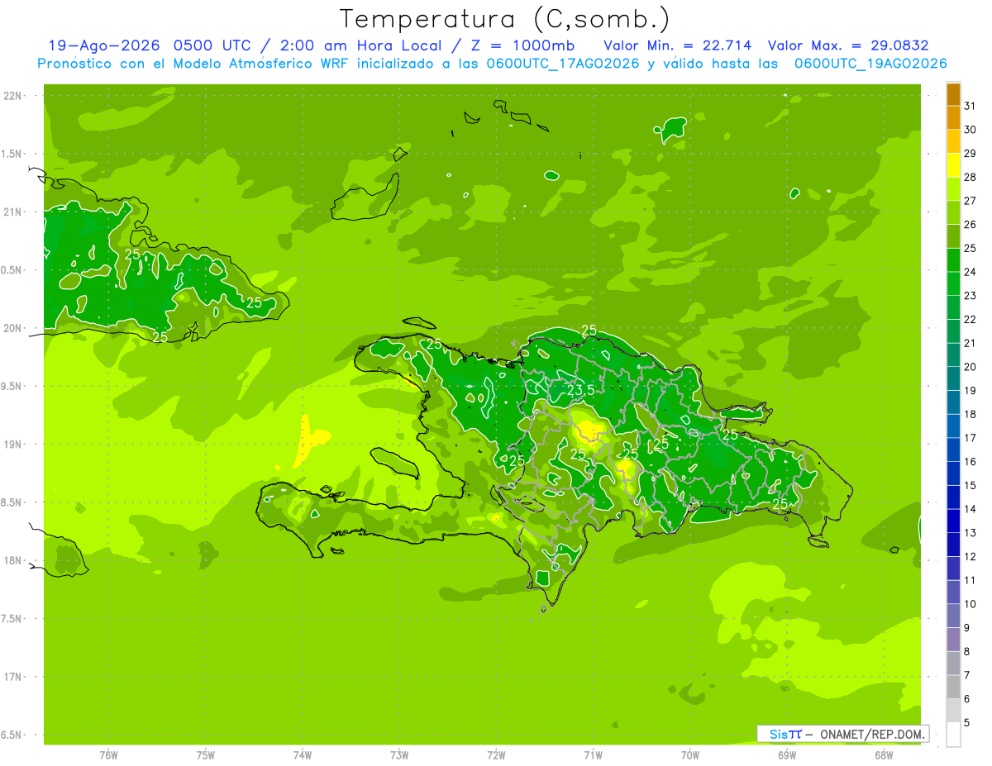Click the legend value 29
The width and height of the screenshot is (992, 766).
coord(971,154)
